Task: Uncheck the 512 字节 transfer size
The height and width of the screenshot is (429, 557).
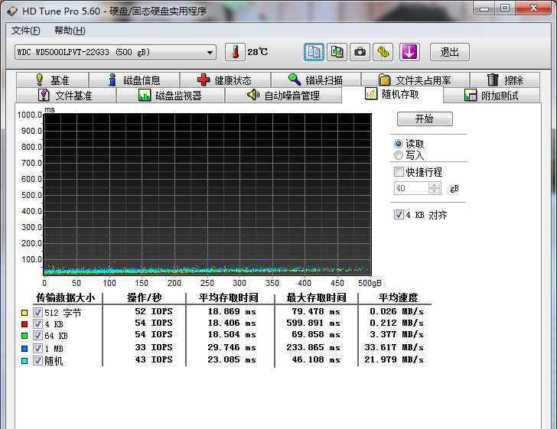Action: coord(37,313)
